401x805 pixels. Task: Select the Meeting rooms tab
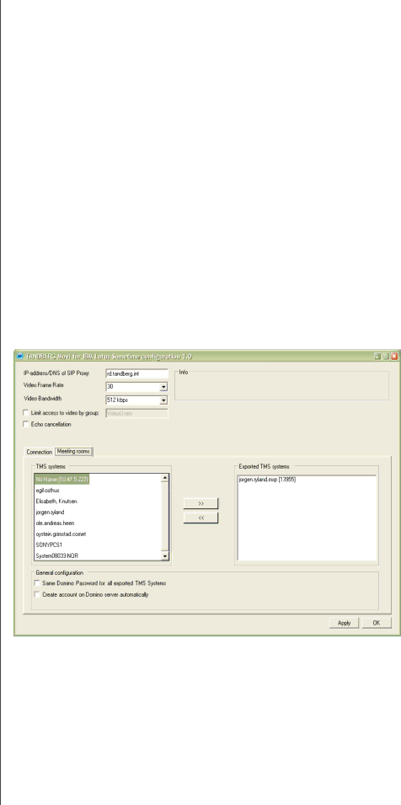pos(74,451)
